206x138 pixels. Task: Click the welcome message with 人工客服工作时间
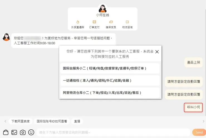63,41
